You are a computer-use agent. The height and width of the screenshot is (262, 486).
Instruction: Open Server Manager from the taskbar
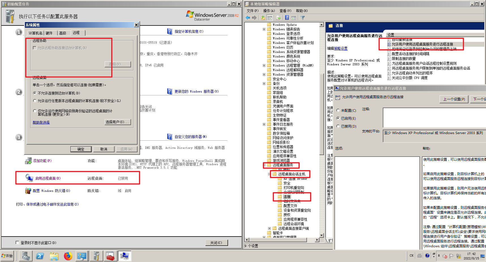[x=26, y=256]
